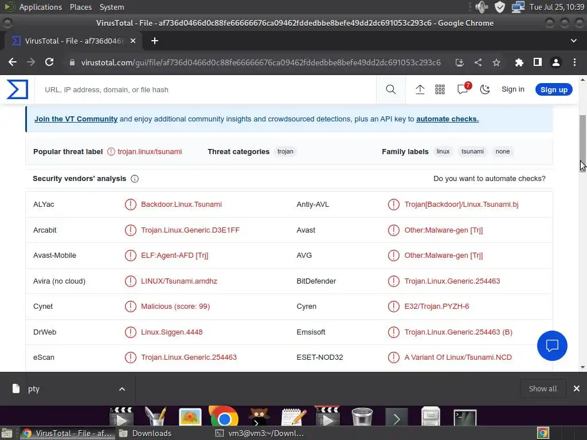Click the share page icon
587x440 pixels.
pyautogui.click(x=478, y=62)
